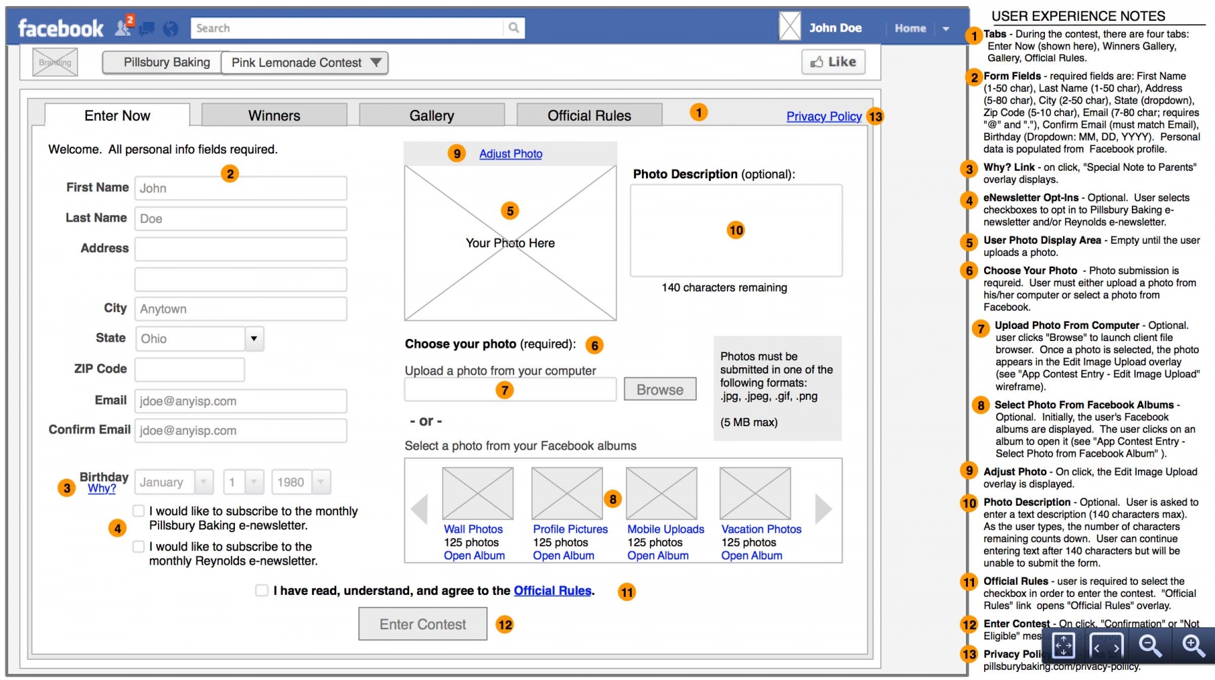Click the Photo Description text area
Screen dimensions: 1215x680
(736, 230)
